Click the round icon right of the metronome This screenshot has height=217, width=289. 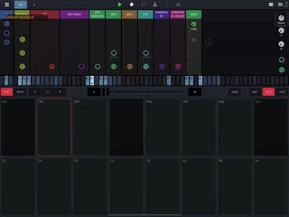(178, 4)
